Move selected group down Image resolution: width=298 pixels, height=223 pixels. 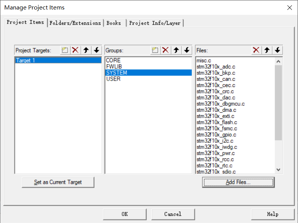coord(187,50)
